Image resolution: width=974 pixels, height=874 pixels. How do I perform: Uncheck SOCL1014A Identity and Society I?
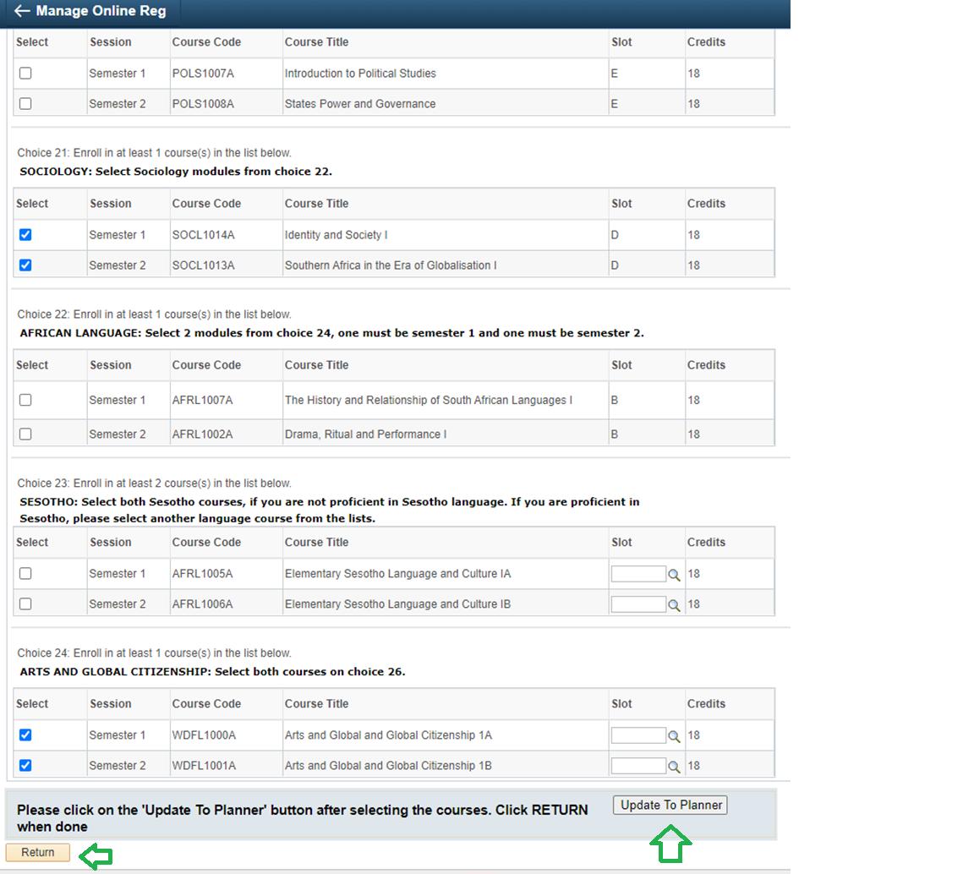[25, 235]
